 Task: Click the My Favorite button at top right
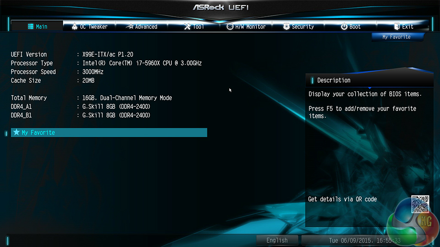[x=397, y=37]
